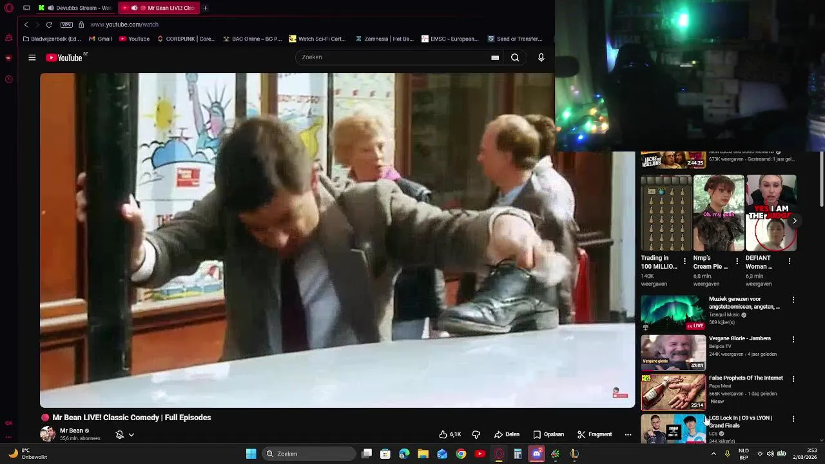Show next Shorts with right arrow
The height and width of the screenshot is (464, 825).
794,220
